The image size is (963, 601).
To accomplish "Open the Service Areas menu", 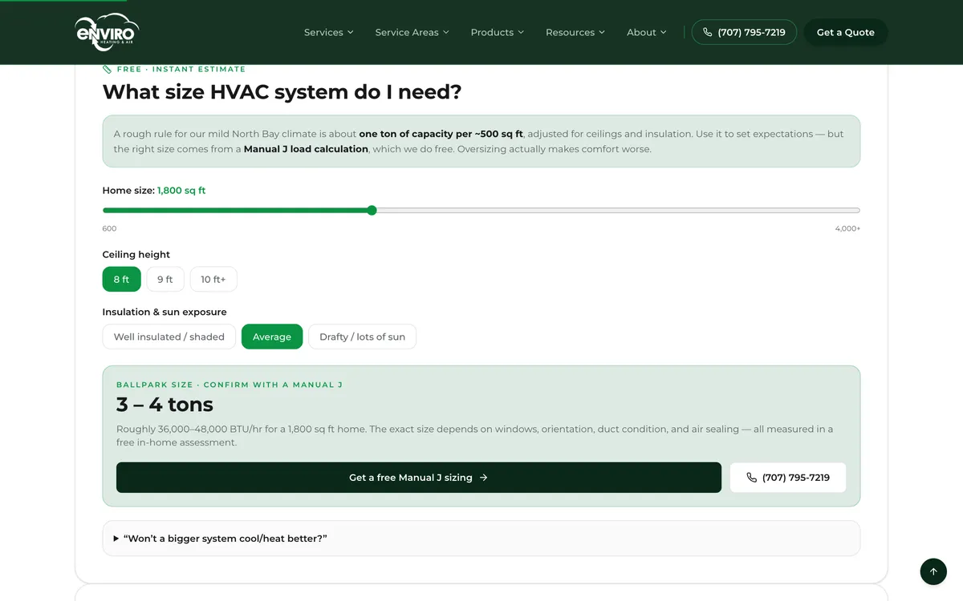I will pyautogui.click(x=412, y=32).
